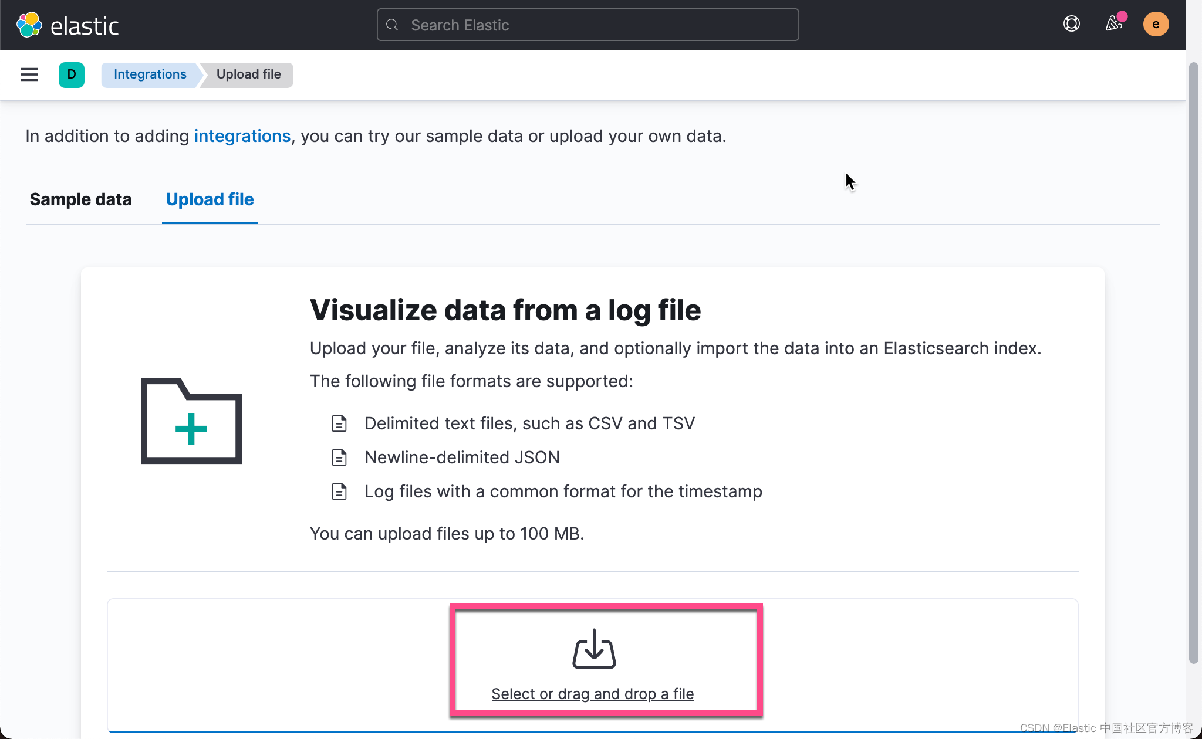1202x739 pixels.
Task: Click the magnifier icon in search bar
Action: [x=393, y=25]
